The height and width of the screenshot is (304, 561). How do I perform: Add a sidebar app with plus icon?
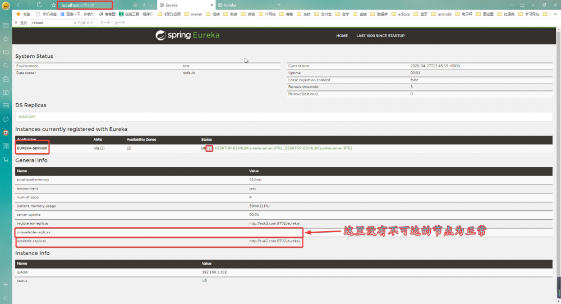[x=6, y=285]
